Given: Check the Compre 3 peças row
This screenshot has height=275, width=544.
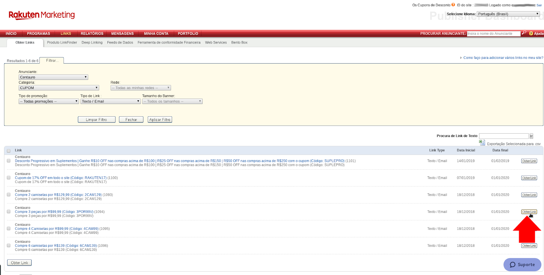Looking at the screenshot, I should [9, 211].
